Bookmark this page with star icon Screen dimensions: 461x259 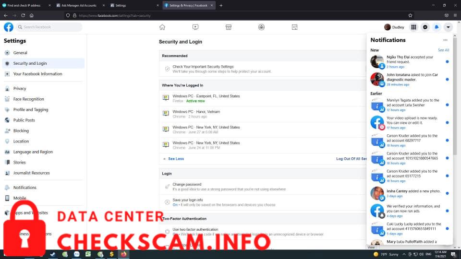[410, 15]
